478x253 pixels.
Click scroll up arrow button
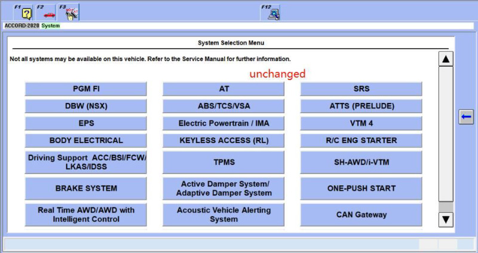(446, 59)
